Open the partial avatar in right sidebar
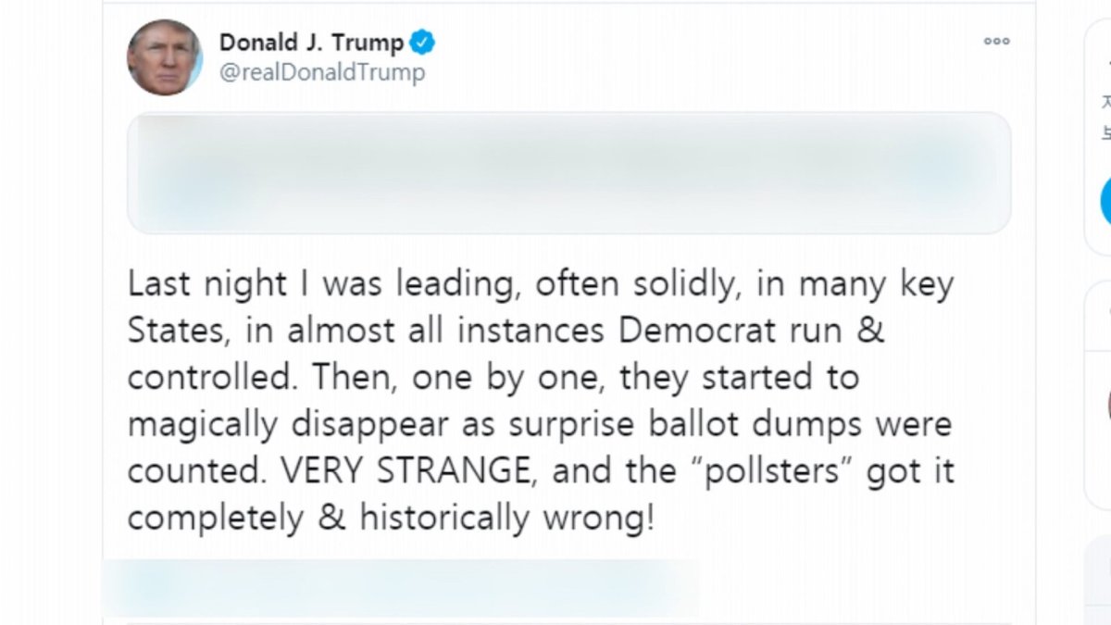 1108,403
